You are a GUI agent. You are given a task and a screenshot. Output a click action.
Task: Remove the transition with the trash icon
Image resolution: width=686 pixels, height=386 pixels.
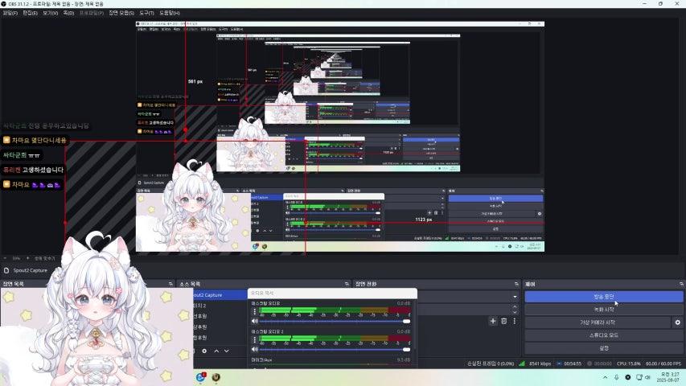click(504, 321)
